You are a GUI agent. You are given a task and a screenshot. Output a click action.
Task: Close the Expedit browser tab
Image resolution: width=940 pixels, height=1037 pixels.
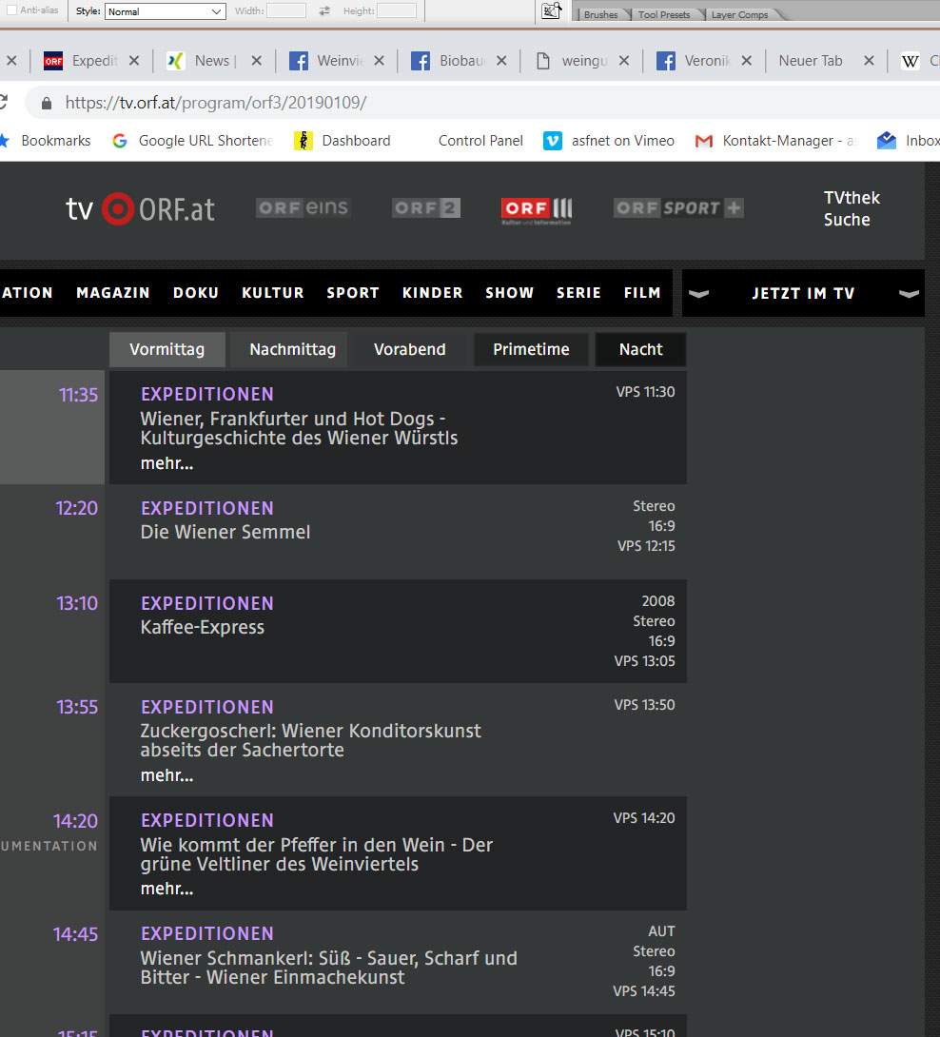[x=134, y=61]
